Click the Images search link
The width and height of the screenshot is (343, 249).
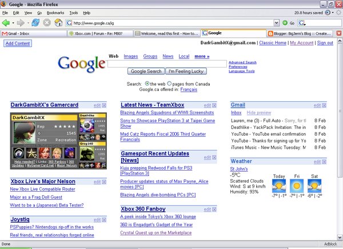tap(131, 56)
